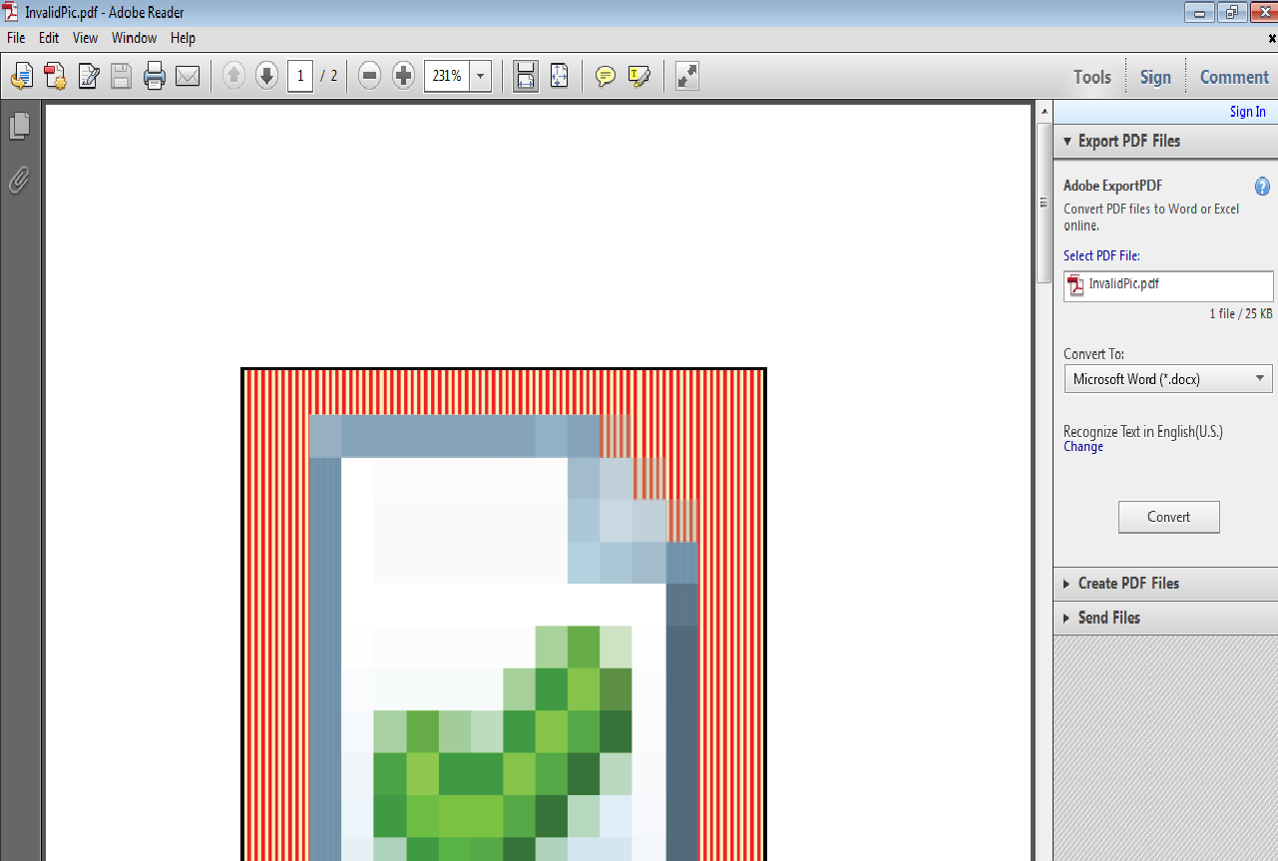This screenshot has width=1278, height=861.
Task: Click the email envelope icon
Action: click(x=188, y=76)
